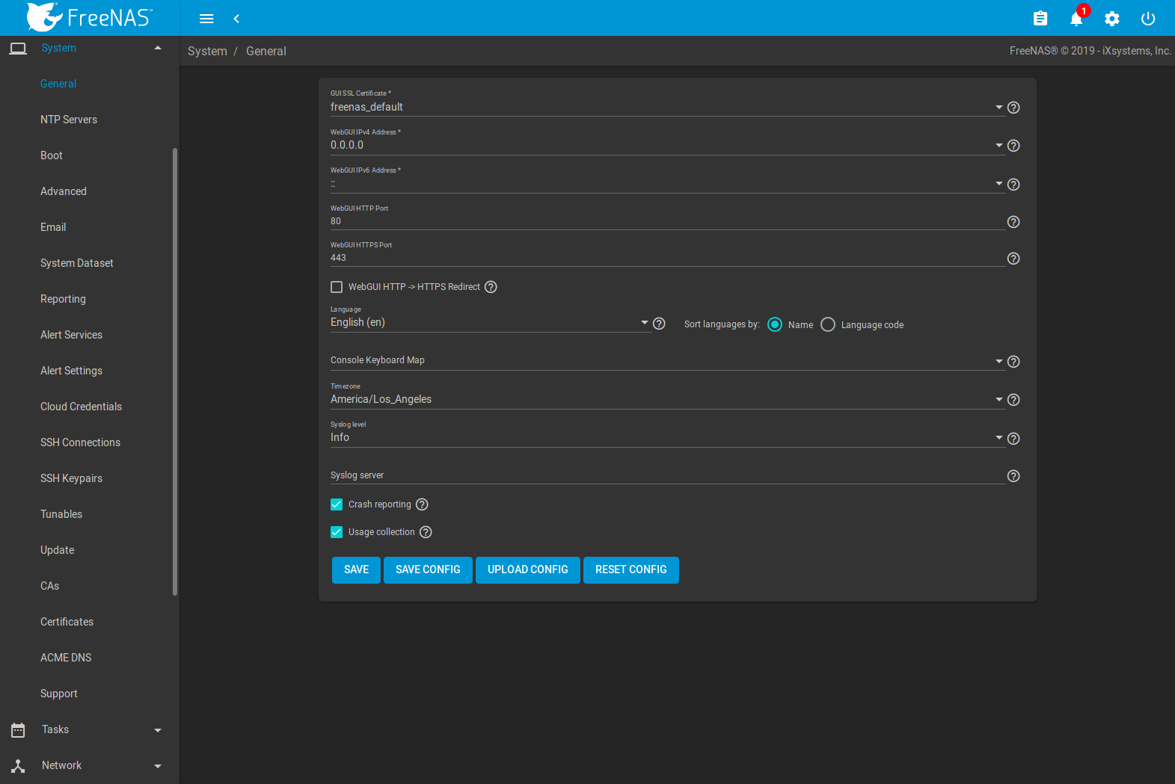The width and height of the screenshot is (1175, 784).
Task: Open Cloud Credentials page
Action: coord(81,407)
